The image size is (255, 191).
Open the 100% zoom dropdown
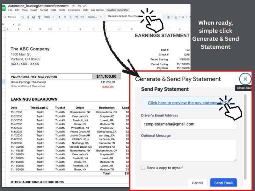(x=48, y=17)
